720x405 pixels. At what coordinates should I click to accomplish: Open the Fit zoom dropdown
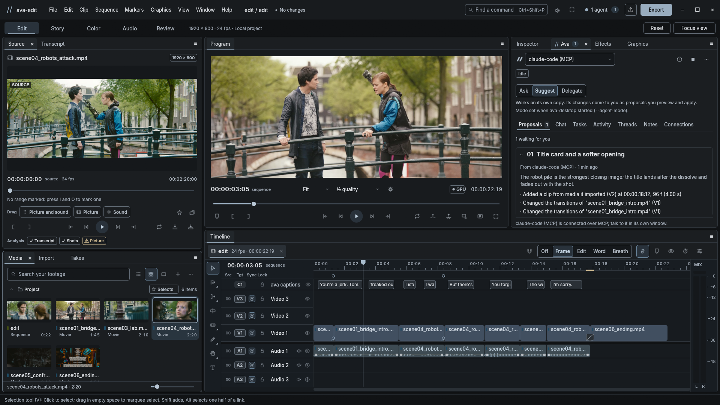pyautogui.click(x=316, y=189)
